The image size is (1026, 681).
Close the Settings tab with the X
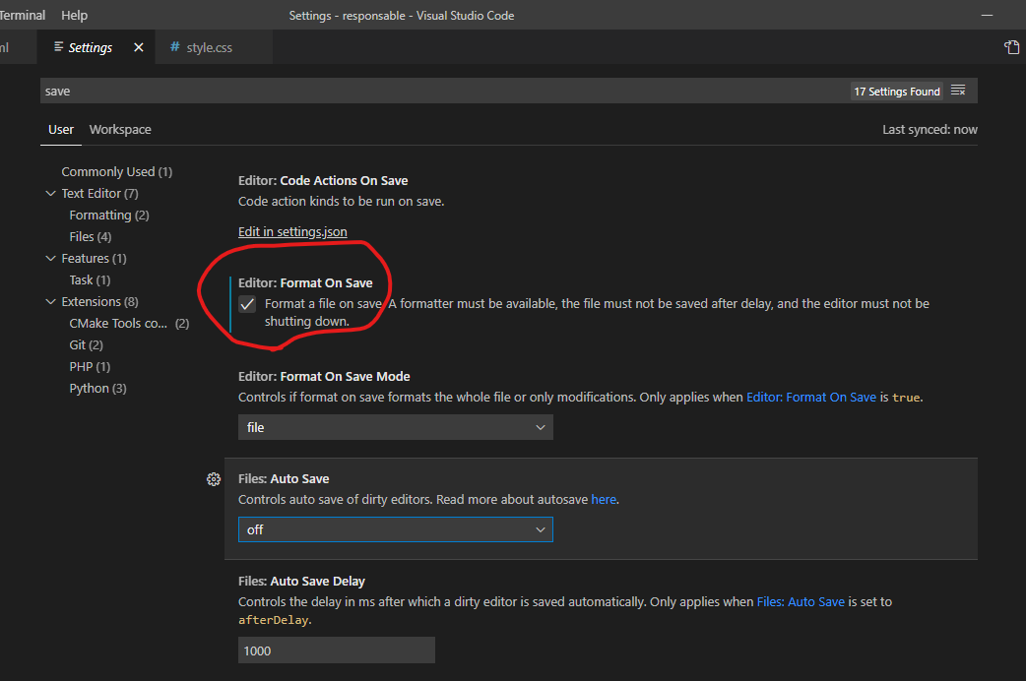click(139, 47)
